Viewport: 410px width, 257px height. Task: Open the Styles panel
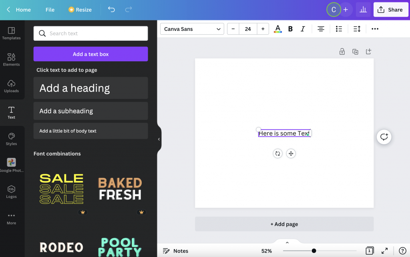pyautogui.click(x=11, y=139)
